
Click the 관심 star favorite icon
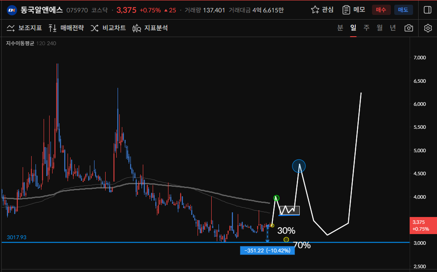pos(315,10)
